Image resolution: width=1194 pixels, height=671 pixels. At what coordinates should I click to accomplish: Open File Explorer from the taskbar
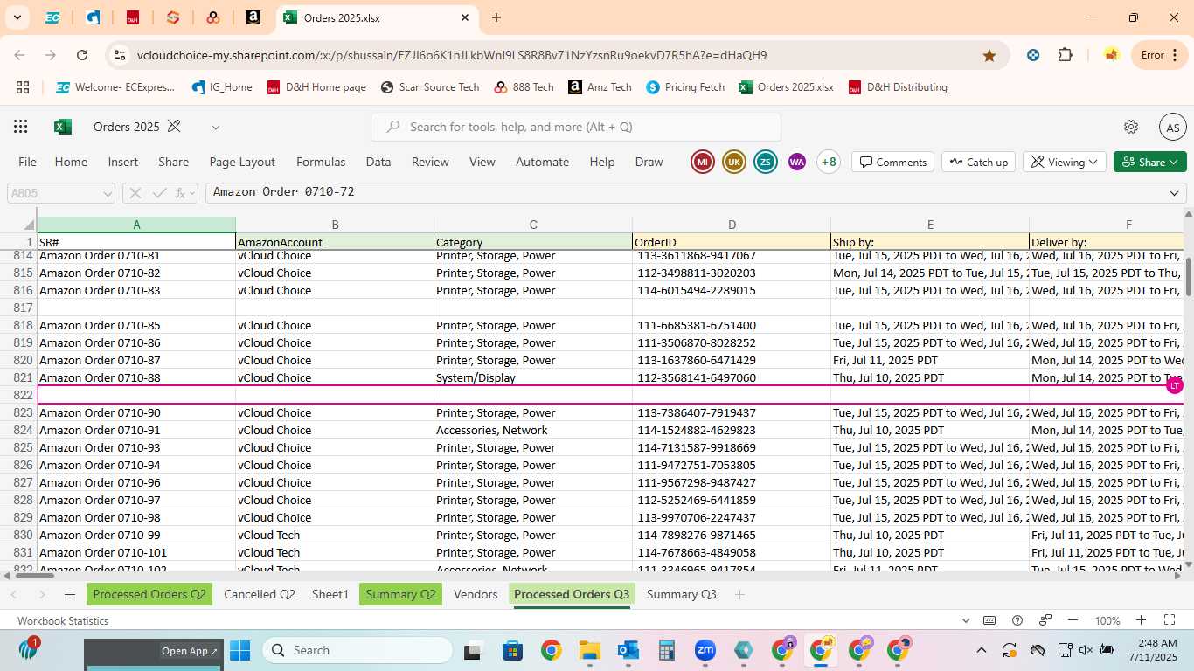point(589,650)
